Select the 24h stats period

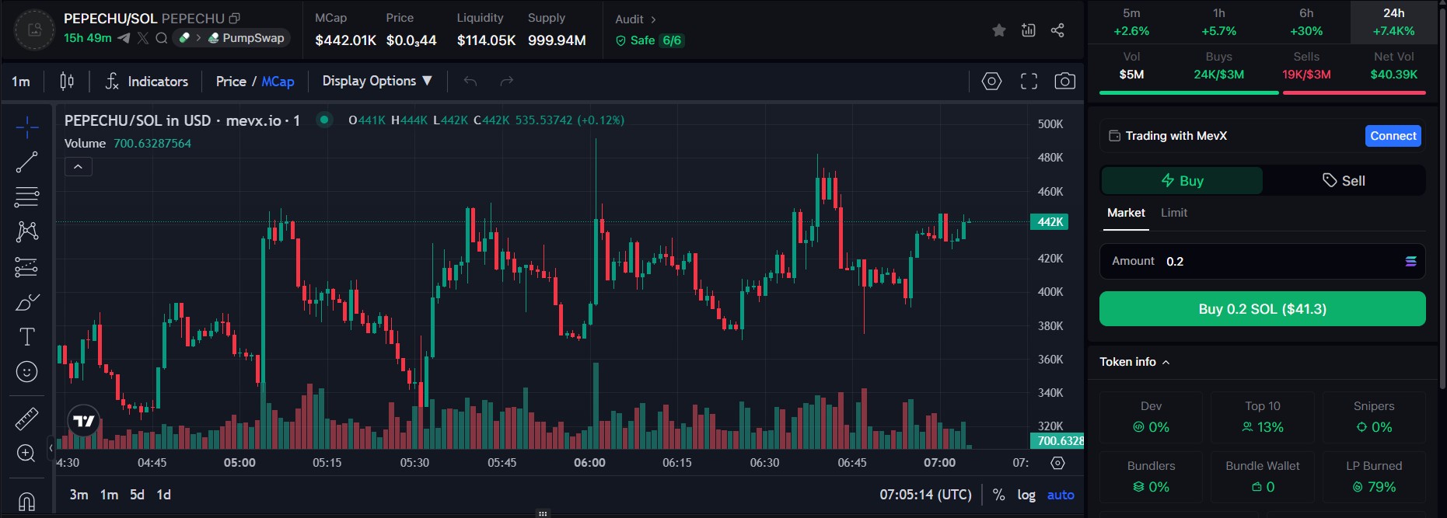tap(1393, 22)
